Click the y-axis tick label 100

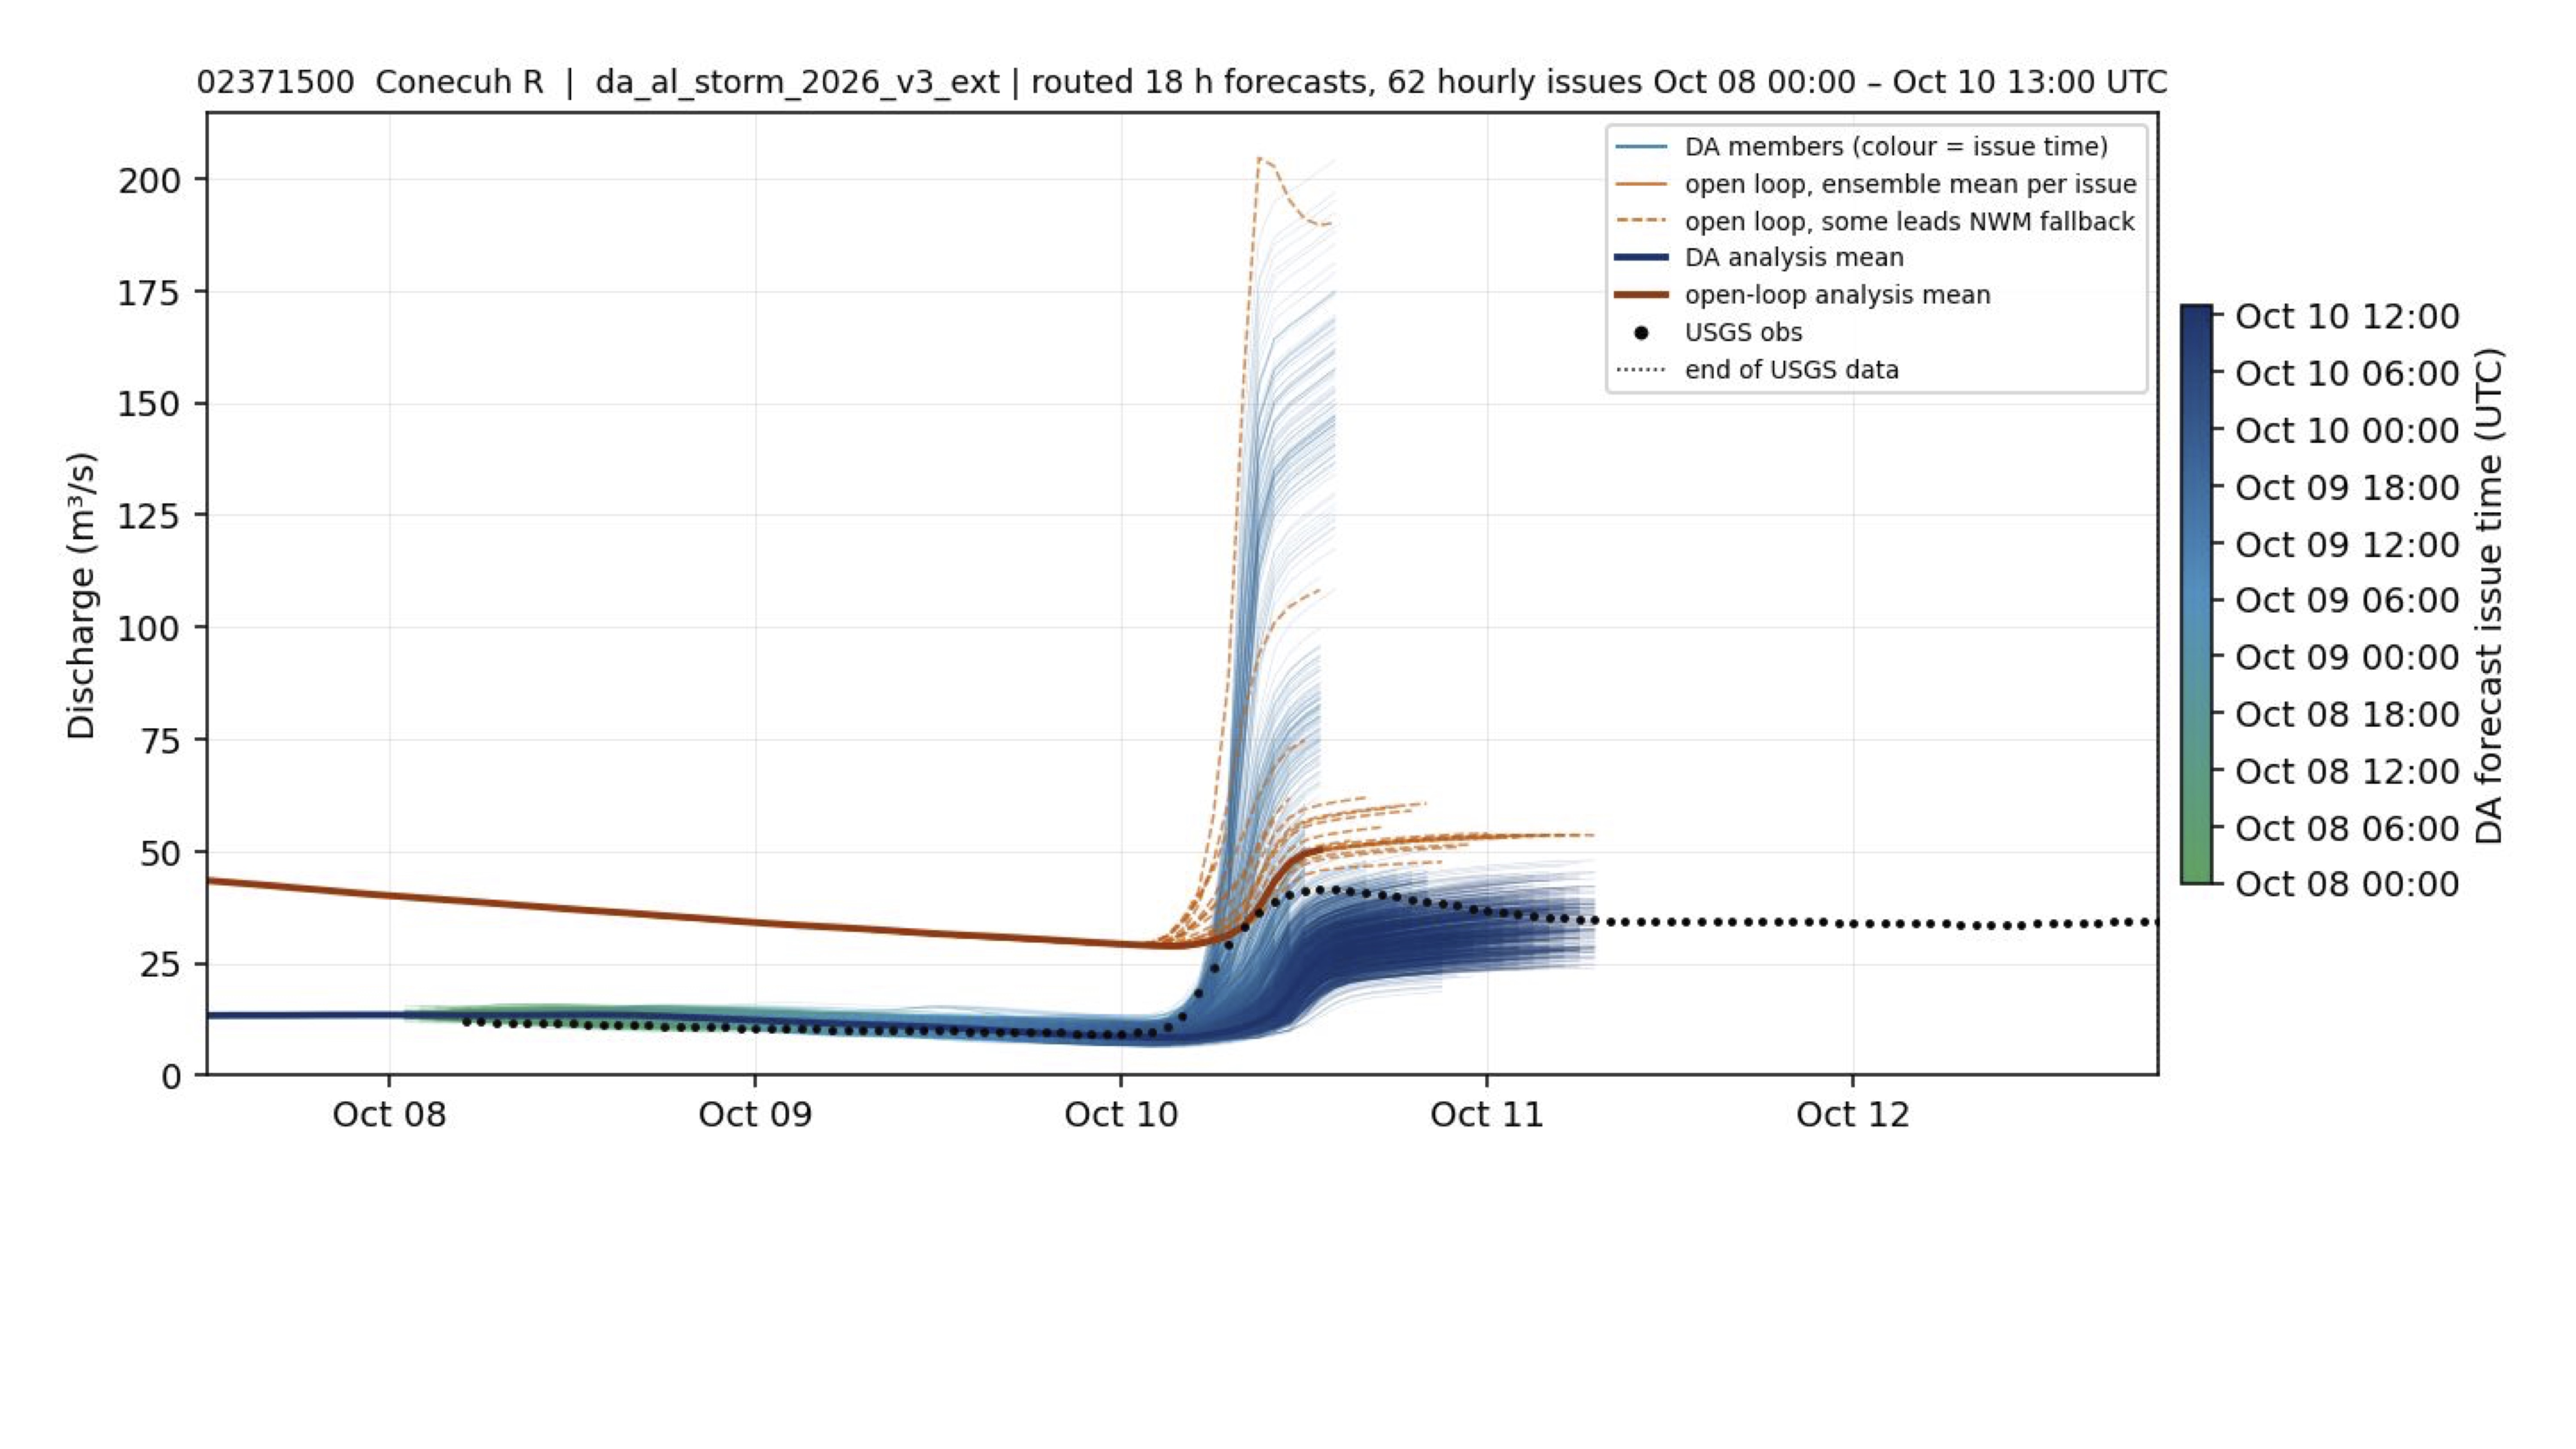(x=150, y=629)
